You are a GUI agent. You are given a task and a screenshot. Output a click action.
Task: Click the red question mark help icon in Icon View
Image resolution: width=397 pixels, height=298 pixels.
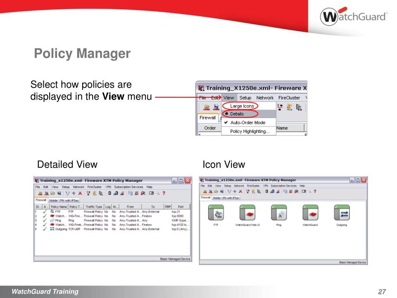click(315, 191)
